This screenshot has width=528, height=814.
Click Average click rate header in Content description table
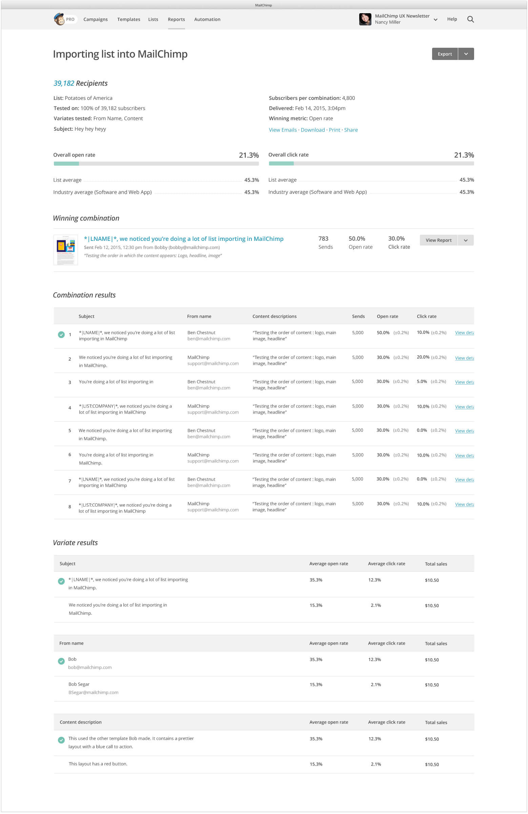point(387,723)
